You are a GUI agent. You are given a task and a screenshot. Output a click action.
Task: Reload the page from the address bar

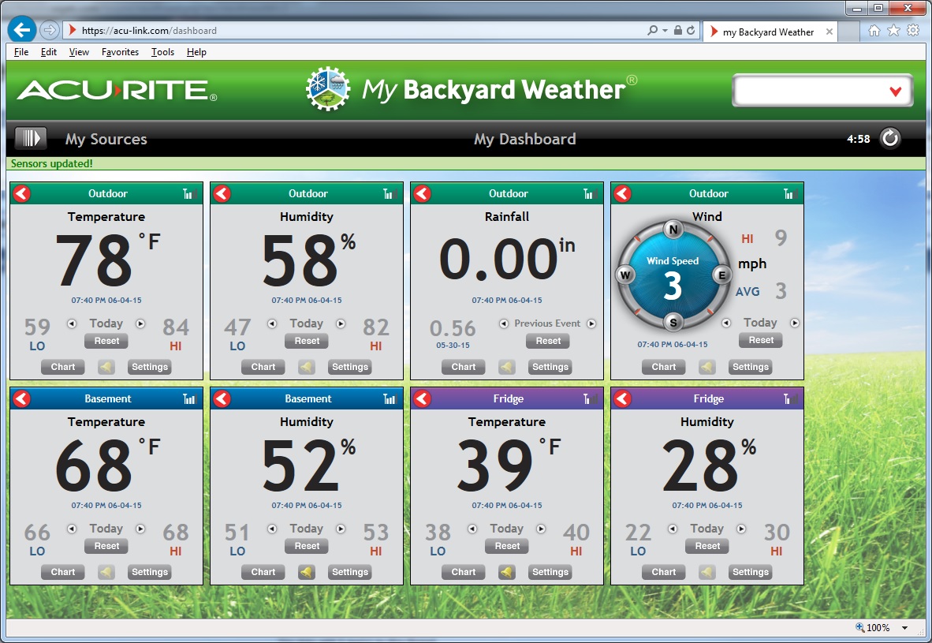pos(691,30)
